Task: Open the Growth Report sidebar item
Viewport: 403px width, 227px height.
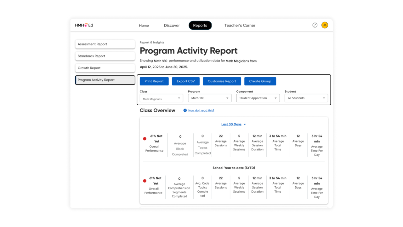Action: click(x=105, y=68)
